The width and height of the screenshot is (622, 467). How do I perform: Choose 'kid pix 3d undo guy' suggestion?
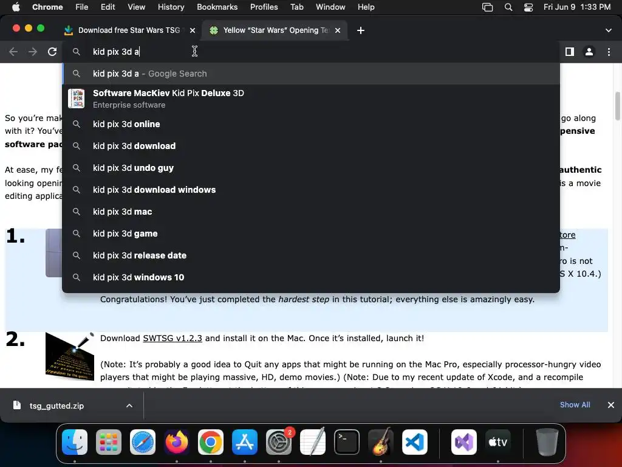point(311,168)
